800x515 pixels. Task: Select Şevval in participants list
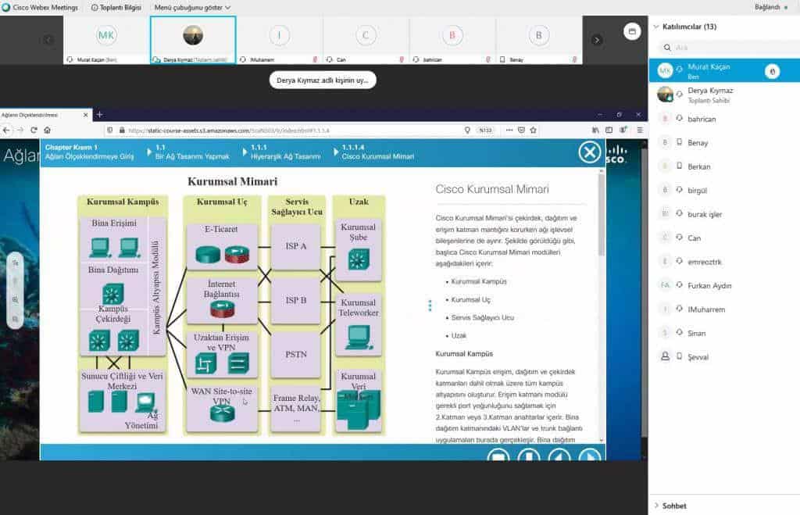tap(724, 357)
